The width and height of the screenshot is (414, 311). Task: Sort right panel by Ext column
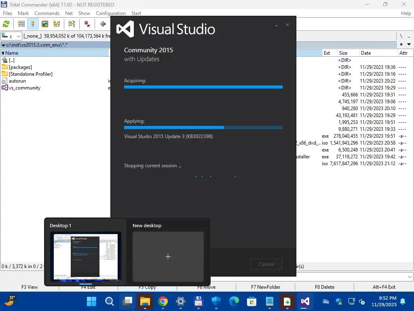[330, 53]
